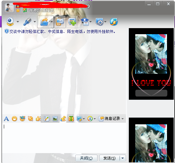Expand the applications gear dropdown arrow
This screenshot has height=163, width=175.
(105, 22)
